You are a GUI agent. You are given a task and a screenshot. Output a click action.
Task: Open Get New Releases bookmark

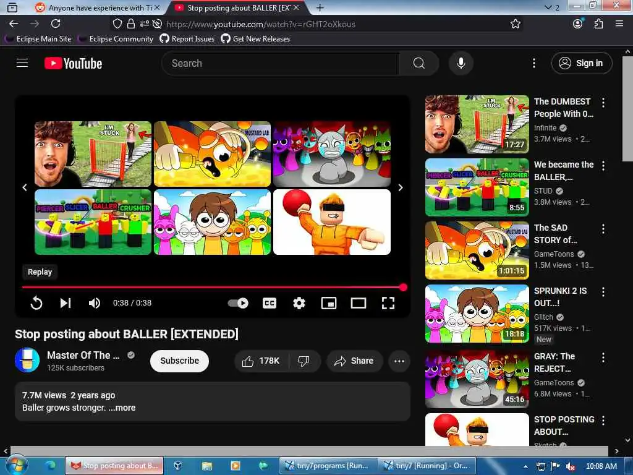point(255,39)
